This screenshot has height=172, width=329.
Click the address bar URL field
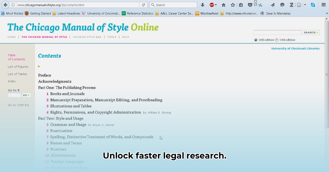click(78, 5)
